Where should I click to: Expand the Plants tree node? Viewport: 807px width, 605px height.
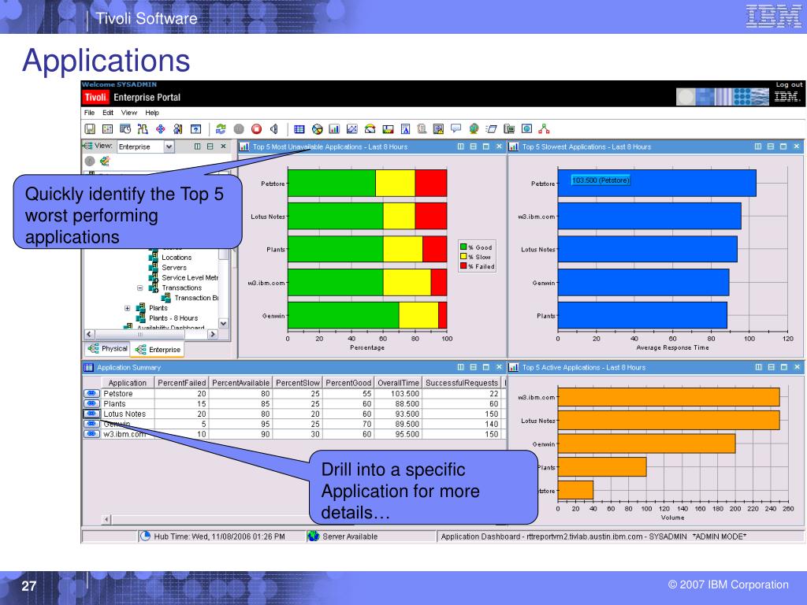click(x=127, y=308)
